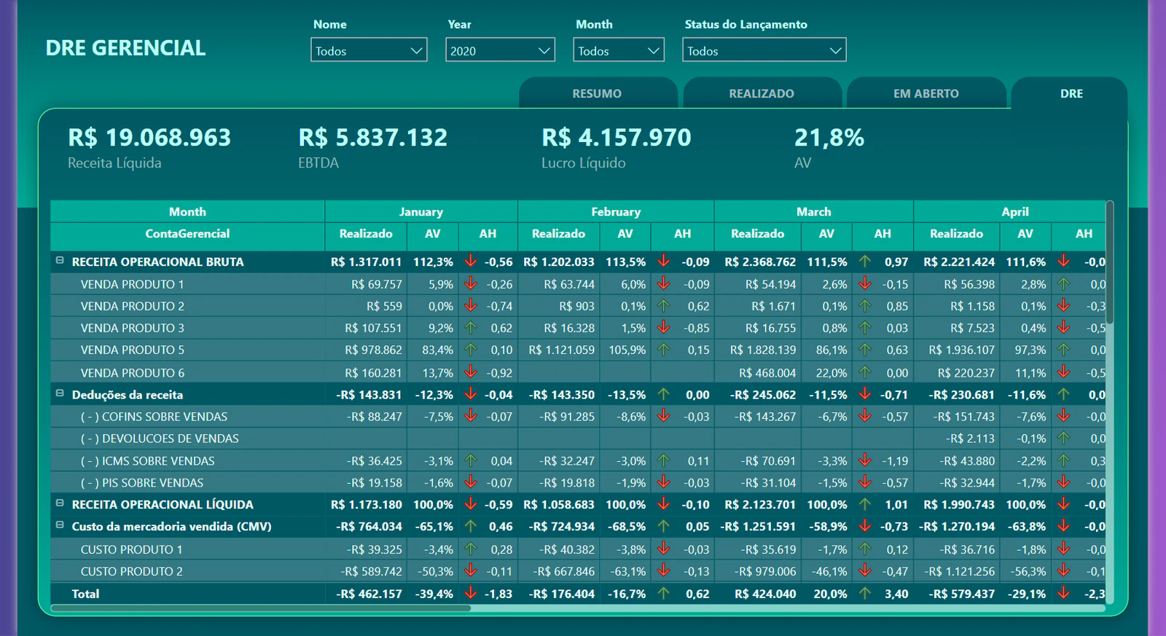
Task: Click the ContaGerencial column header
Action: (187, 234)
